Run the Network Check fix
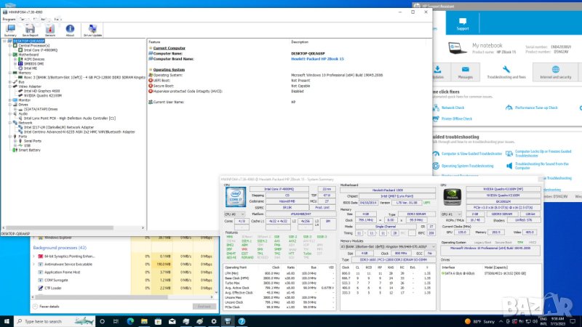The height and width of the screenshot is (327, 582). coord(452,107)
